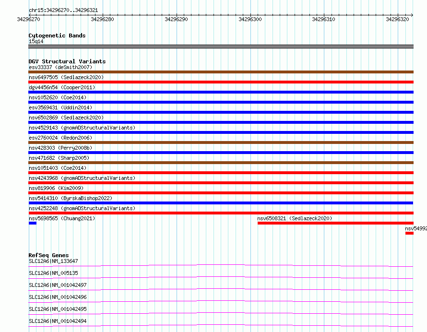This screenshot has height=332, width=427.
Task: Click nsv4252248 (gnomADStructuralVariants) label
Action: point(82,208)
